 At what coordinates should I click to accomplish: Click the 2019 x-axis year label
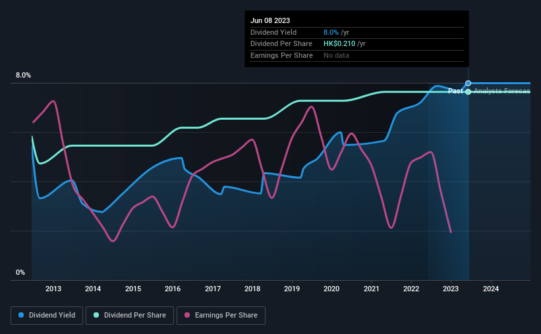(292, 289)
